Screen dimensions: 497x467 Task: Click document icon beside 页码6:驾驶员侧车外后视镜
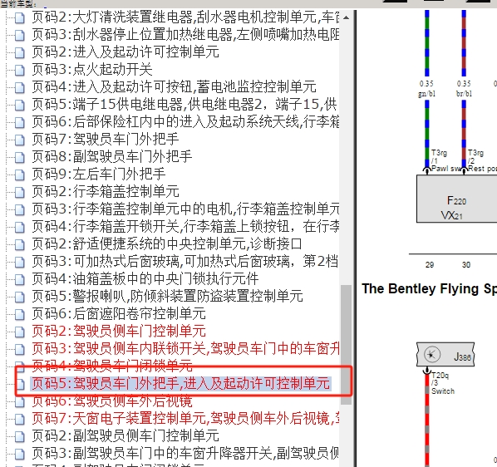[x=19, y=401]
